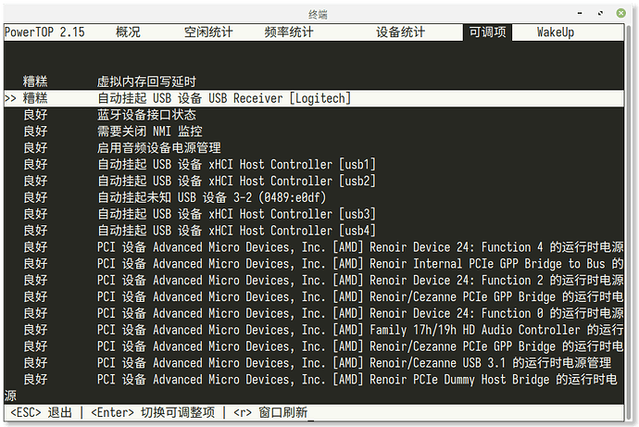Image resolution: width=639 pixels, height=427 pixels.
Task: Click the 启用音频设备电源管理 row
Action: (x=159, y=148)
